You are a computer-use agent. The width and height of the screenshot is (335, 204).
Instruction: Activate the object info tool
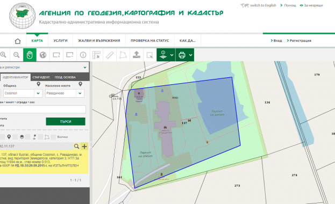pyautogui.click(x=83, y=55)
